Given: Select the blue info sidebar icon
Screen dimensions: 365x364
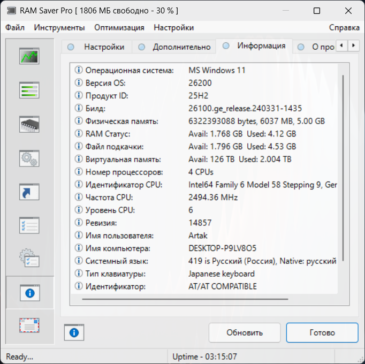Looking at the screenshot, I should pyautogui.click(x=30, y=293).
